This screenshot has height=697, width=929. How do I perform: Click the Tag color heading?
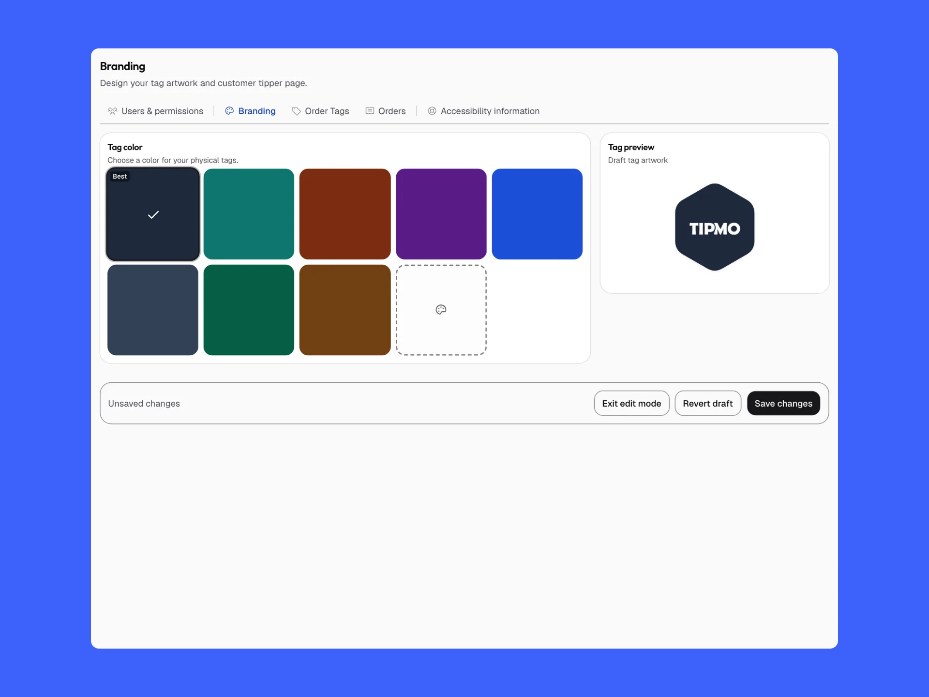(x=125, y=147)
